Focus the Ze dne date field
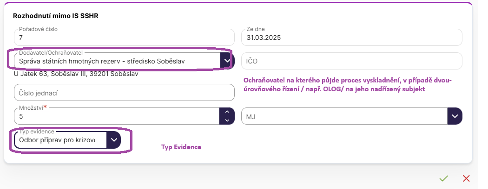Viewport: 488px width, 189px height. pos(351,38)
